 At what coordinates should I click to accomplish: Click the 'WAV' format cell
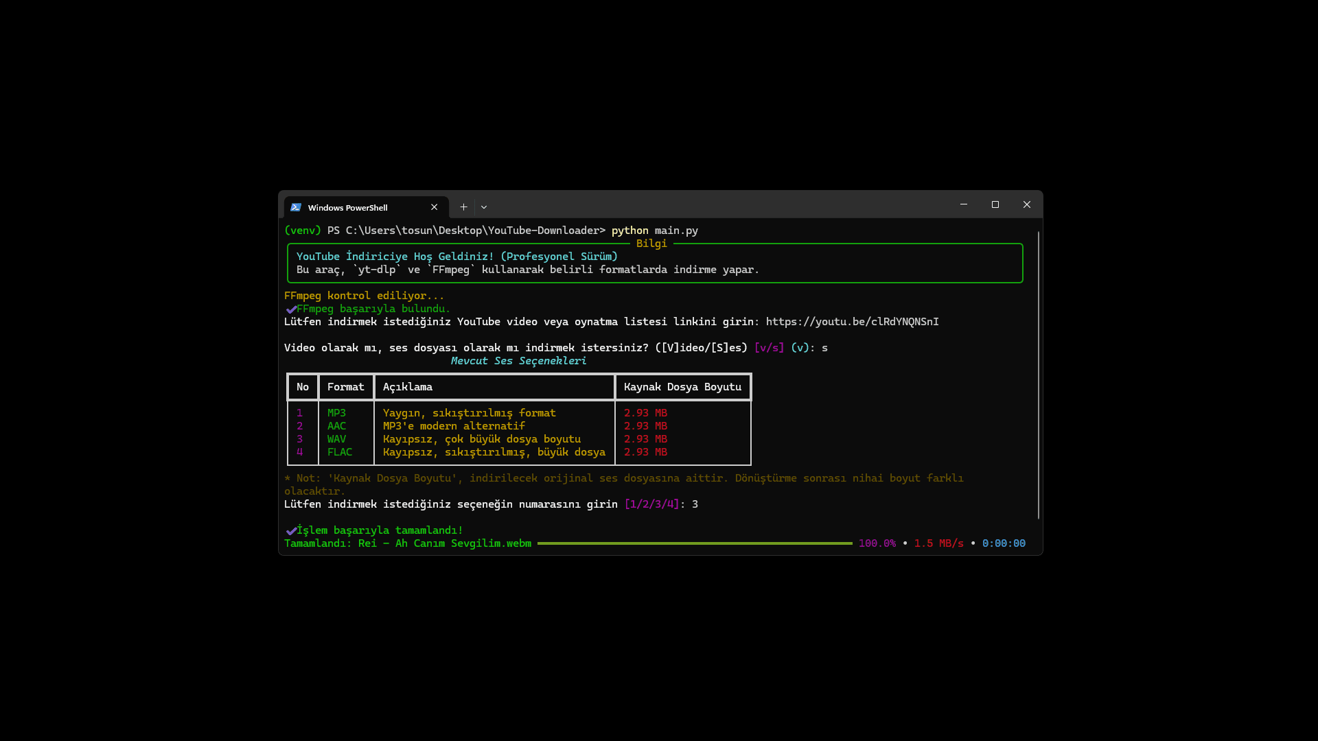336,439
